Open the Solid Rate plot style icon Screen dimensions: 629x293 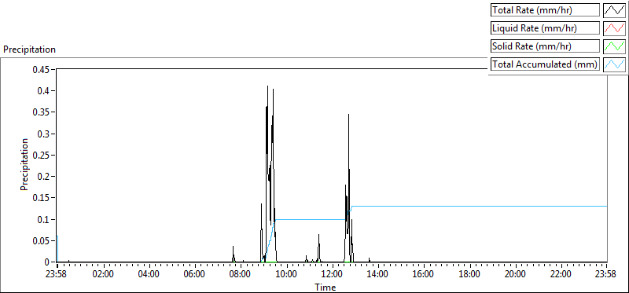click(615, 46)
